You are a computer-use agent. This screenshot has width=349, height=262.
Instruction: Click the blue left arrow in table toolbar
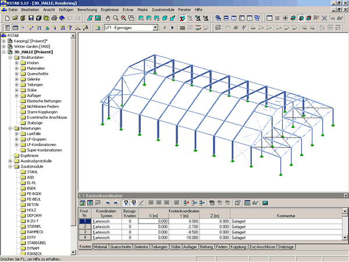click(108, 203)
